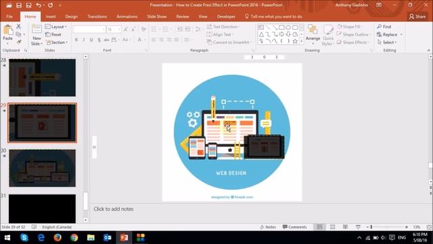Open the File tab
Viewport: 433px width, 244px height.
[9, 16]
